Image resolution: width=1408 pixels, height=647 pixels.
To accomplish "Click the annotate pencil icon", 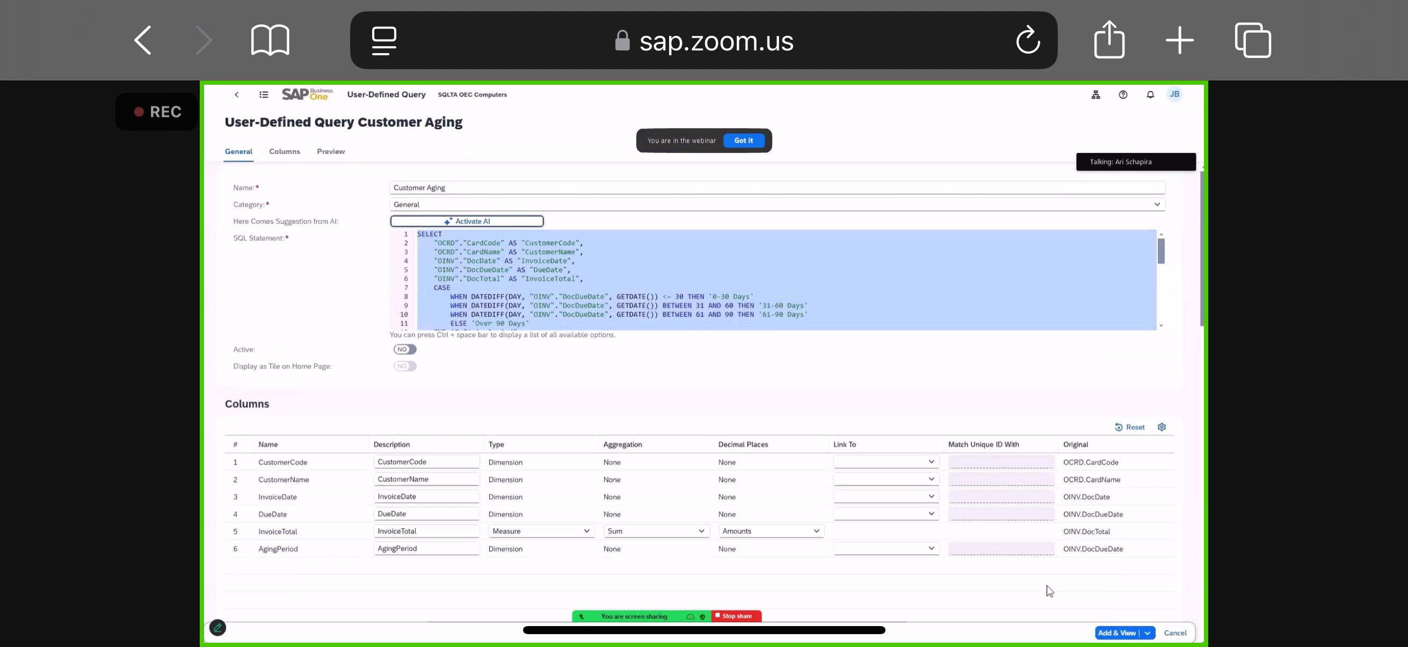I will coord(217,628).
